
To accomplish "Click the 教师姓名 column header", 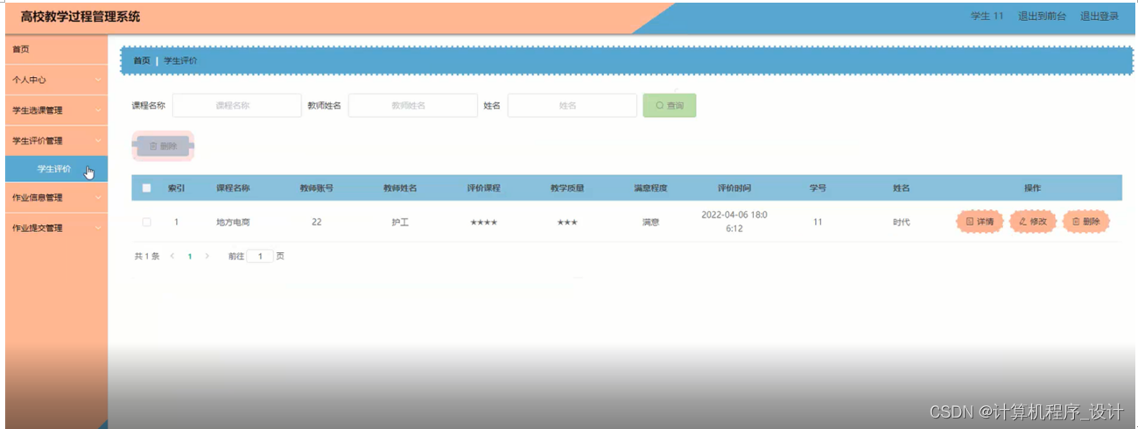I will 400,188.
